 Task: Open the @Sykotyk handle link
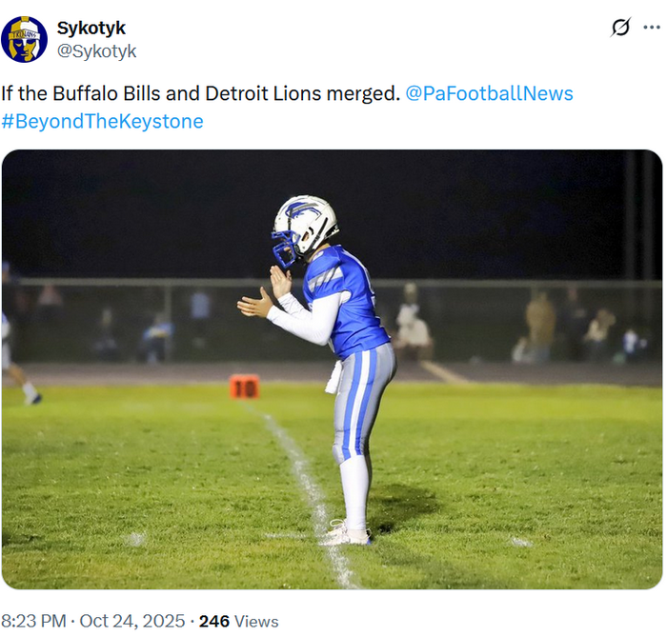pos(96,51)
